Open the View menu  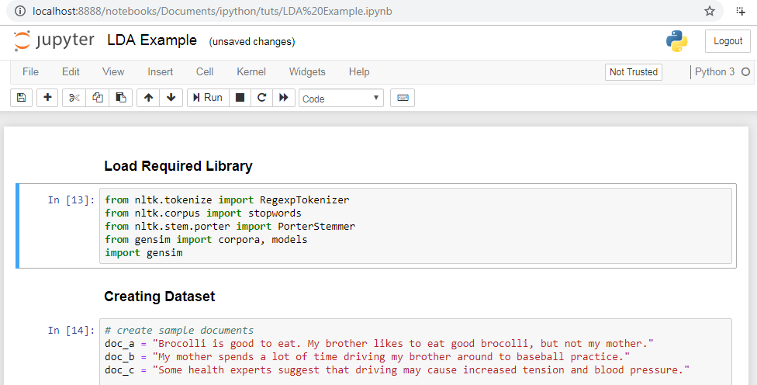click(113, 71)
